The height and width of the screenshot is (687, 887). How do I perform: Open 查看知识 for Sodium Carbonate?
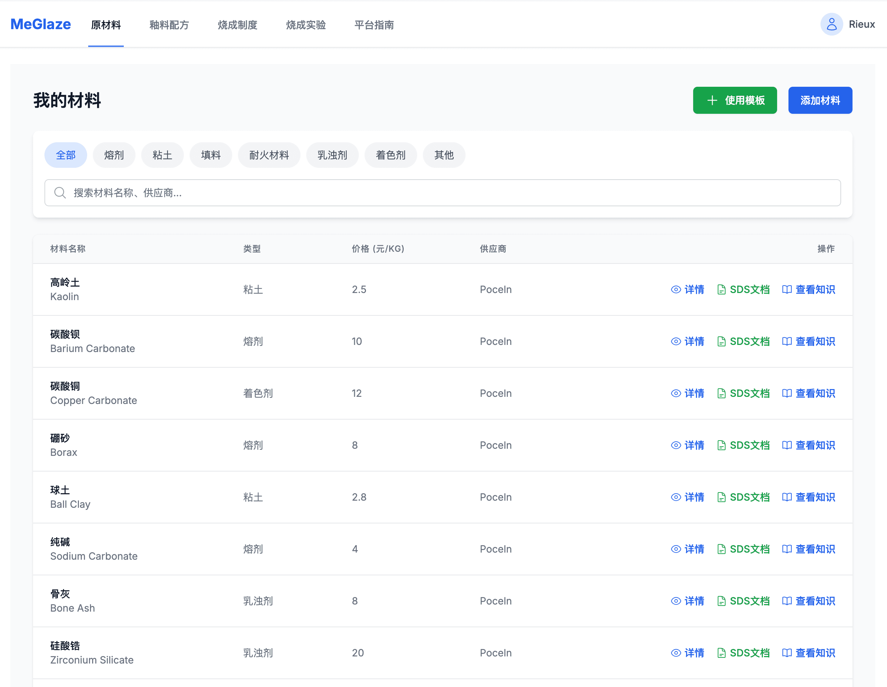coord(809,549)
